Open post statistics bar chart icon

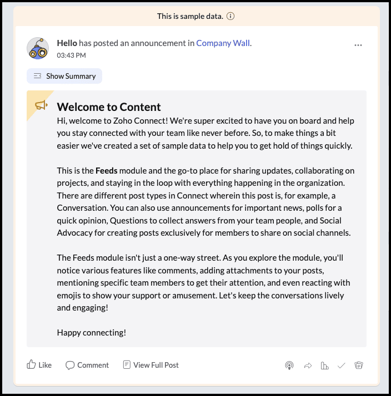click(x=324, y=365)
